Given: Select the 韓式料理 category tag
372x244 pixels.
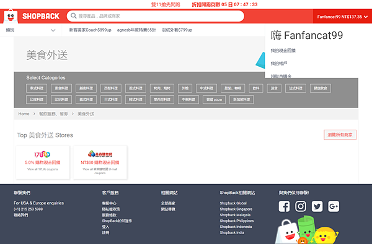Looking at the screenshot, I should (136, 99).
